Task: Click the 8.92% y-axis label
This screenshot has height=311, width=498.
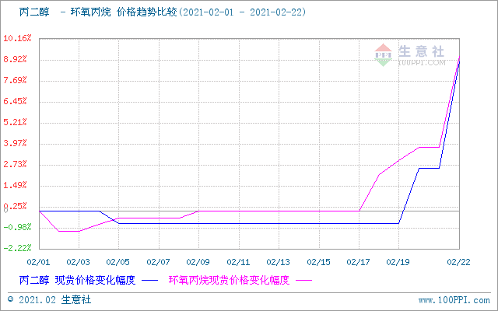Action: (x=16, y=59)
